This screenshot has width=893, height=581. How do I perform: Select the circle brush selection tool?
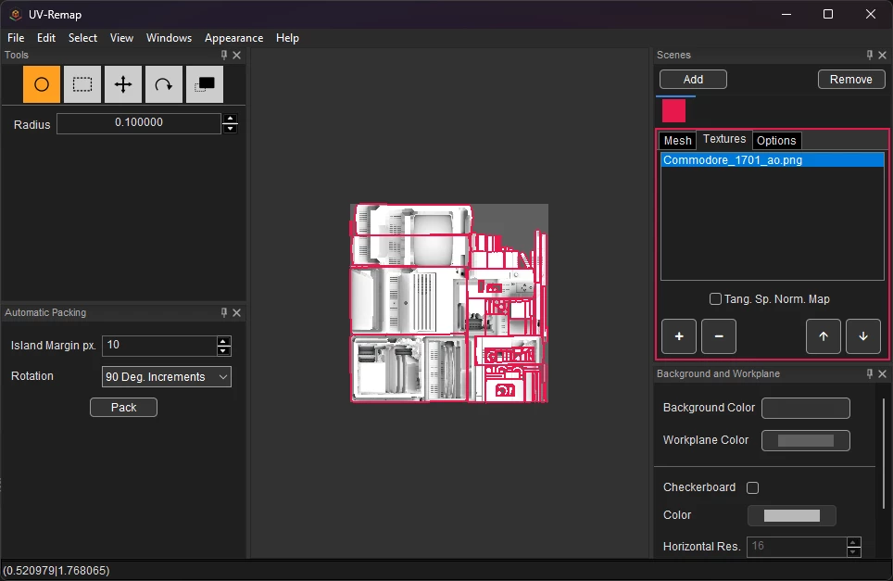pyautogui.click(x=42, y=84)
